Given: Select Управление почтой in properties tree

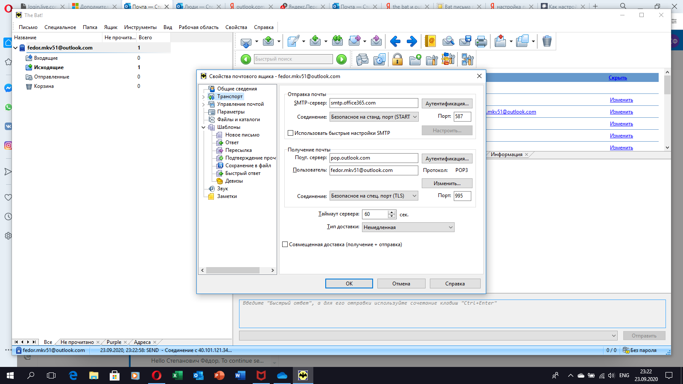Looking at the screenshot, I should (240, 104).
